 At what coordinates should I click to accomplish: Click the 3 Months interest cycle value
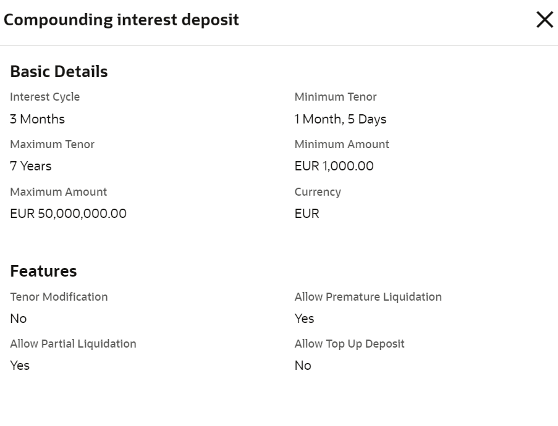[x=37, y=119]
